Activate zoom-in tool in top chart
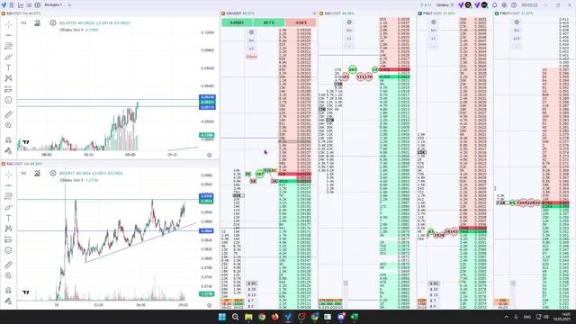Image resolution: width=576 pixels, height=324 pixels. coord(8,125)
